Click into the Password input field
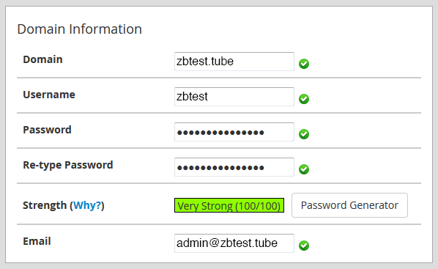Image resolution: width=438 pixels, height=269 pixels. [x=234, y=132]
